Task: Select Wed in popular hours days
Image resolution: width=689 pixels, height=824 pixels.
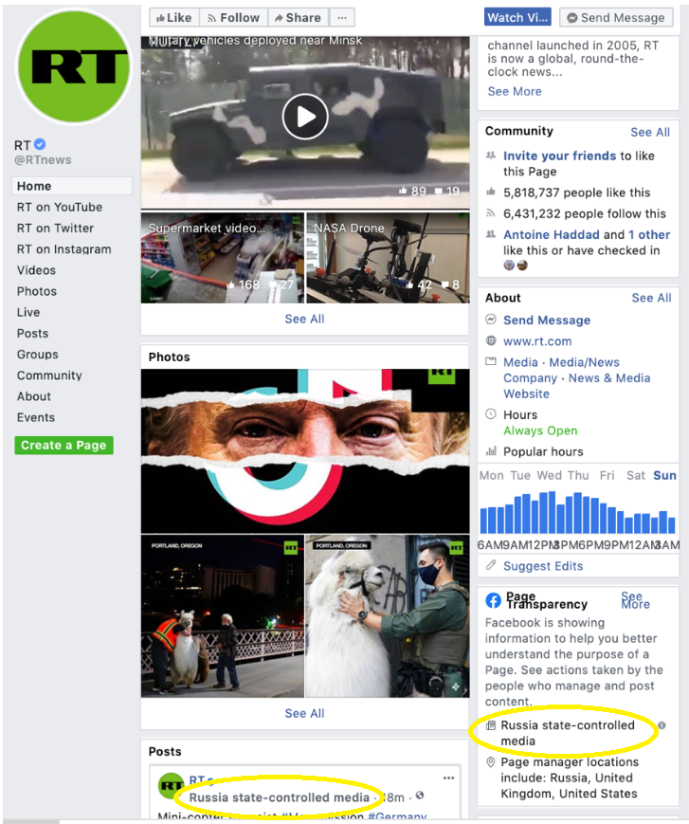Action: [x=550, y=476]
